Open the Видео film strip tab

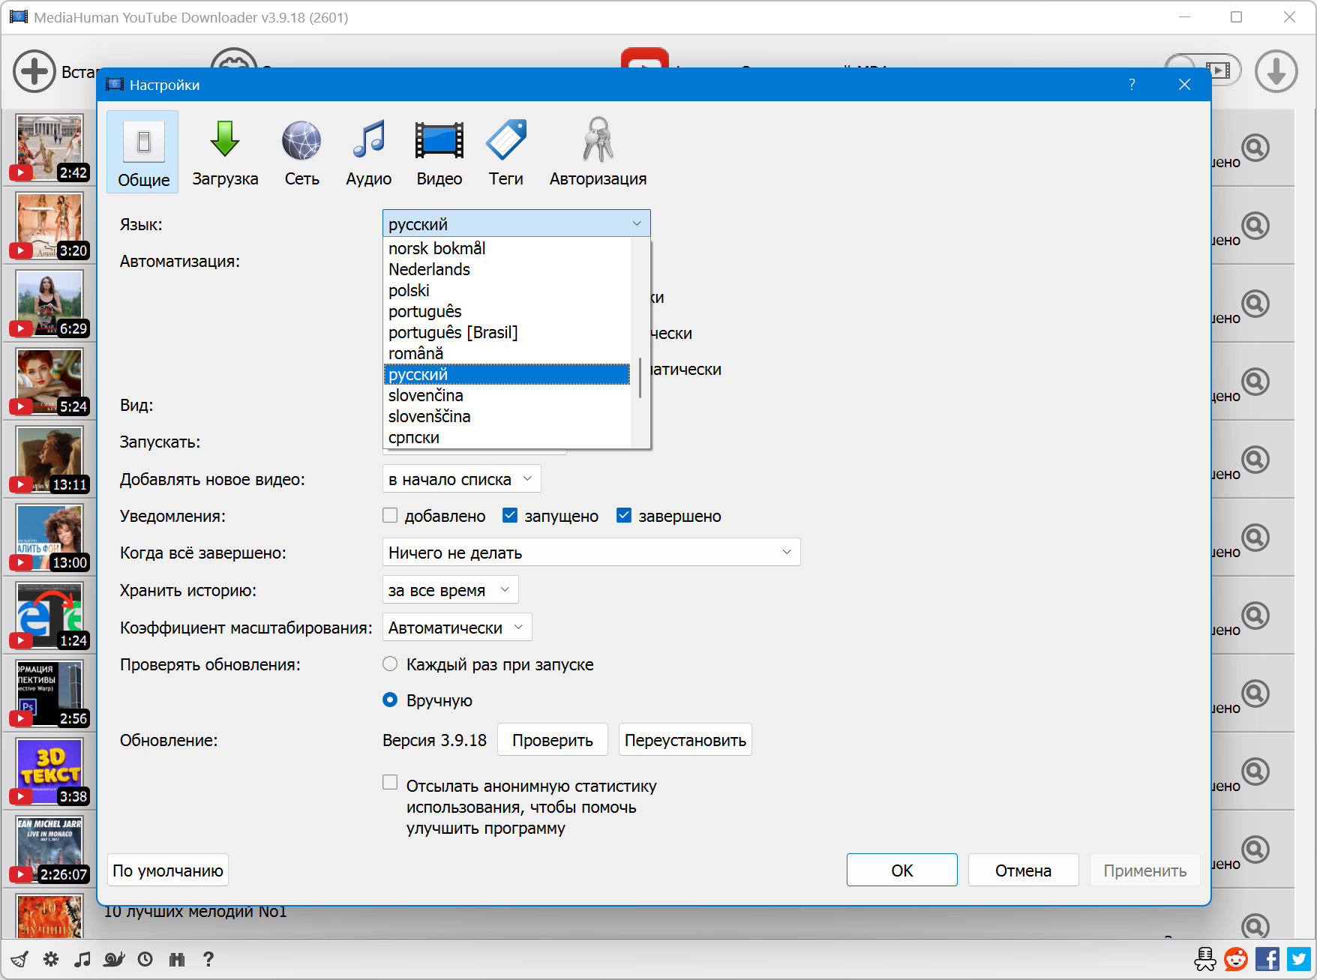click(x=439, y=153)
